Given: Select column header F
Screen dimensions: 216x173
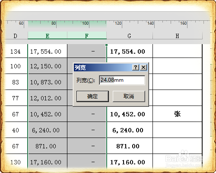Looking at the screenshot, I should (87, 35).
